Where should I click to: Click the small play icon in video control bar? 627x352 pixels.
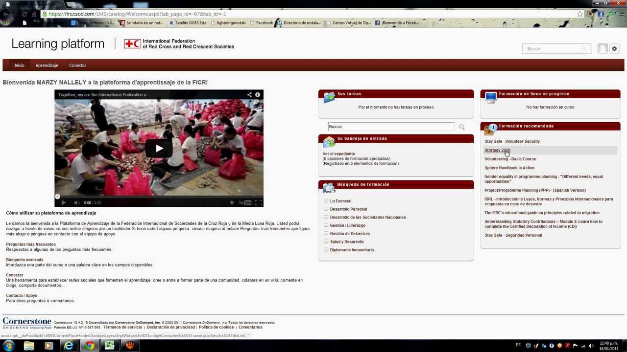63,202
